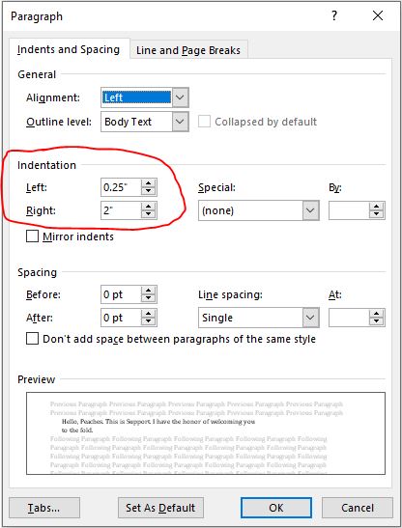Decrease the Left indentation with down arrow

[x=149, y=191]
